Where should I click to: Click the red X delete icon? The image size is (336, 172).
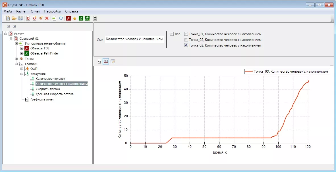click(47, 18)
